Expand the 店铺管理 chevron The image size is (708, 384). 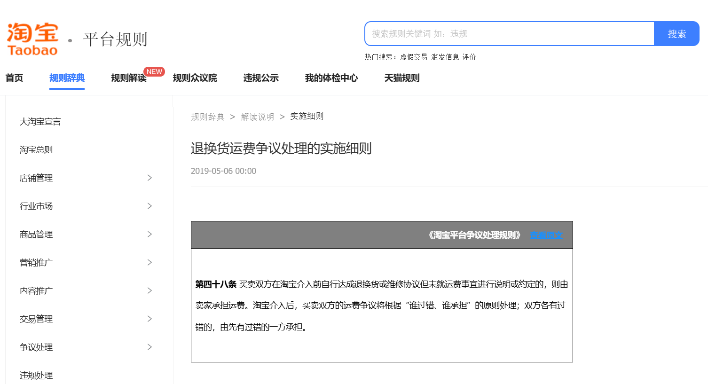[x=149, y=178]
